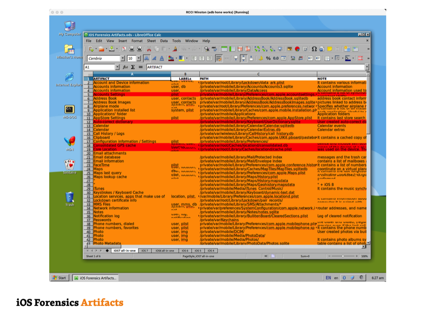Insert special character with Omega icon
Viewport: 429px width, 319px height.
[314, 49]
